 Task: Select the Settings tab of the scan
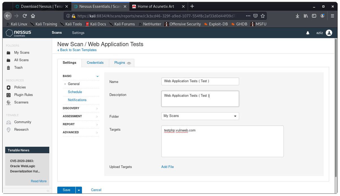tap(69, 63)
